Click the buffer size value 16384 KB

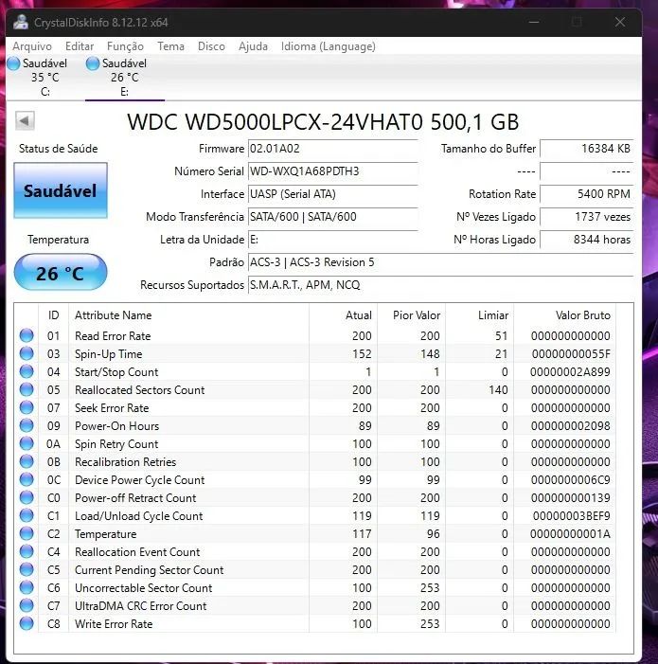586,149
